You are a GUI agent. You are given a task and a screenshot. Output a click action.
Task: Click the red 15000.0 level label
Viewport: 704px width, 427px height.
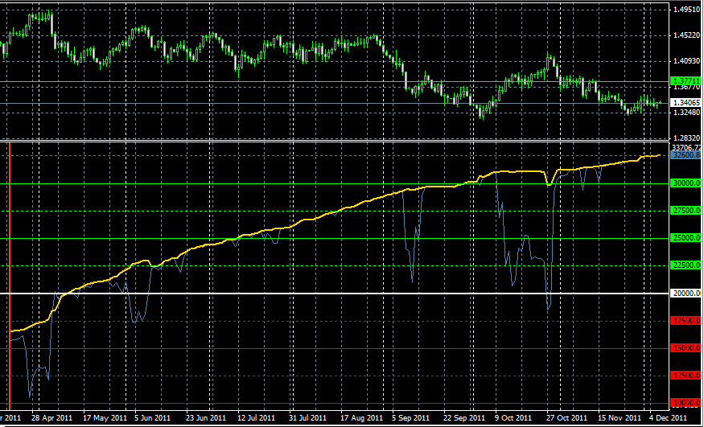(x=685, y=348)
